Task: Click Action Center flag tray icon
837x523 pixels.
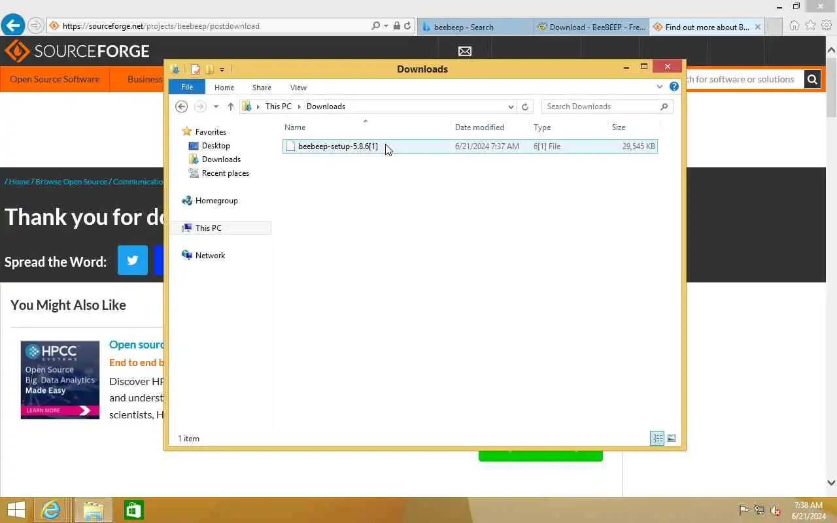Action: click(x=743, y=511)
